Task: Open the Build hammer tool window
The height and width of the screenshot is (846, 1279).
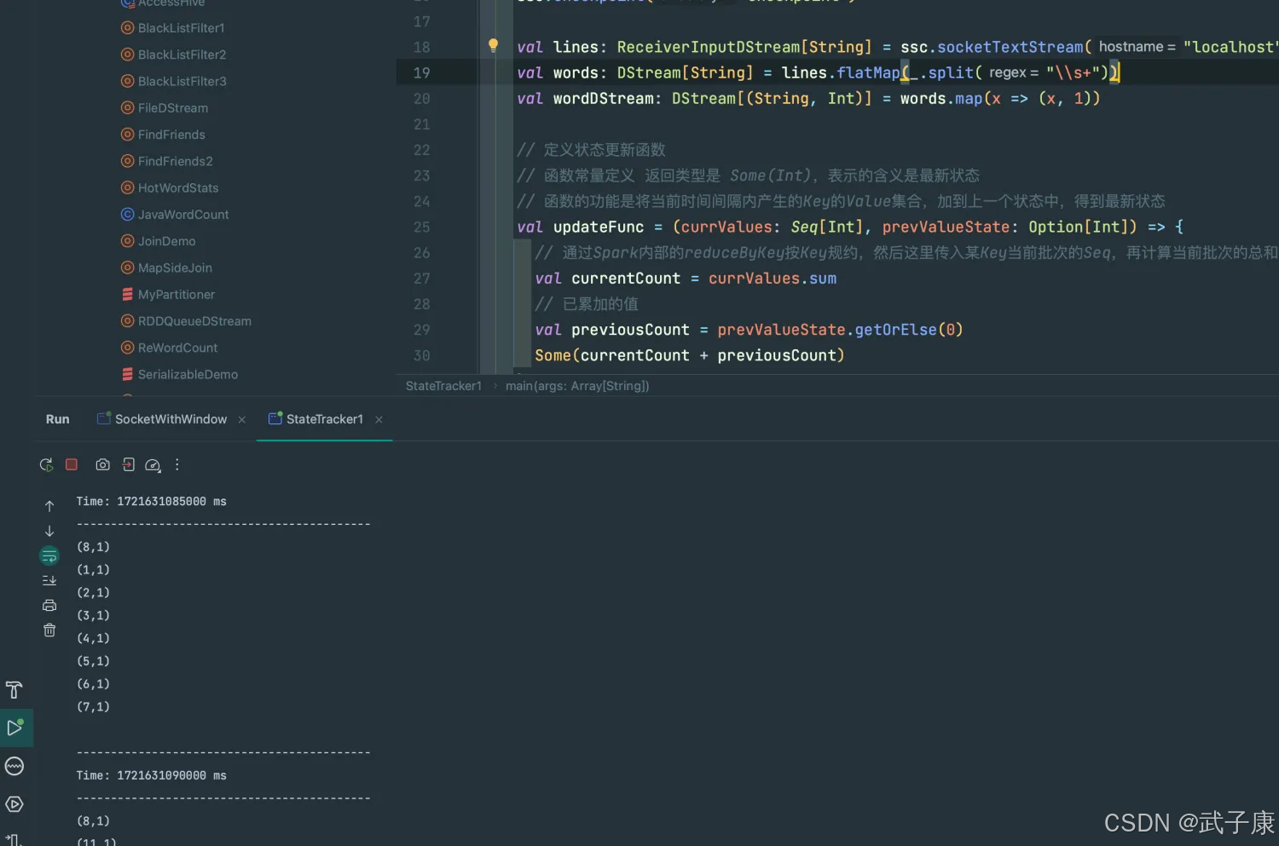Action: pos(14,690)
